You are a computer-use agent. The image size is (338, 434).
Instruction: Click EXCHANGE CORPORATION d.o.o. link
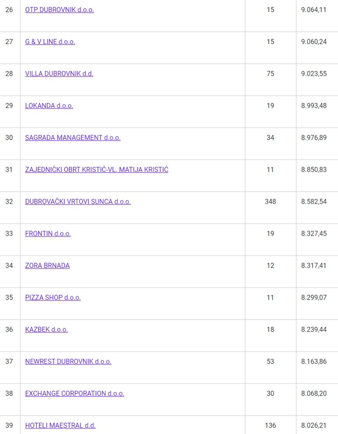74,393
